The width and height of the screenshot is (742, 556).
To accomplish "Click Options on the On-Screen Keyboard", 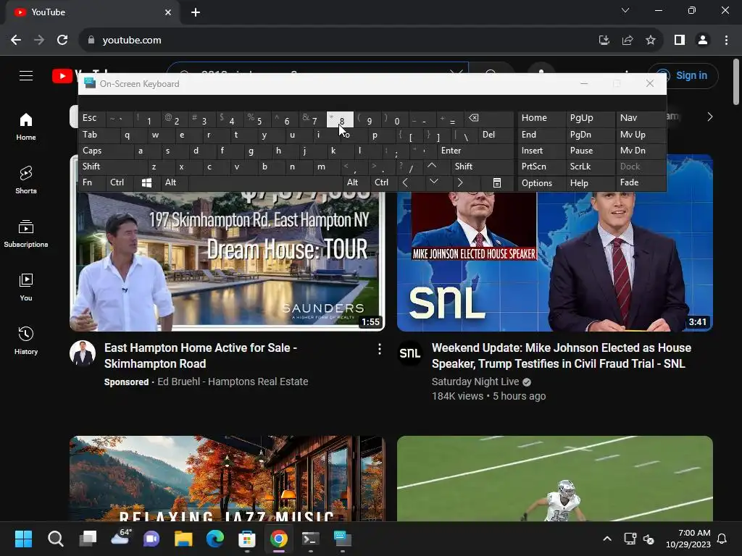I will tap(542, 183).
